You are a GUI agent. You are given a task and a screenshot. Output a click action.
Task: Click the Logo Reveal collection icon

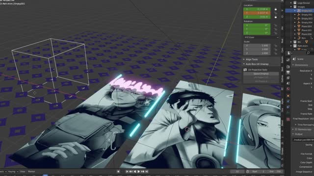point(295,3)
